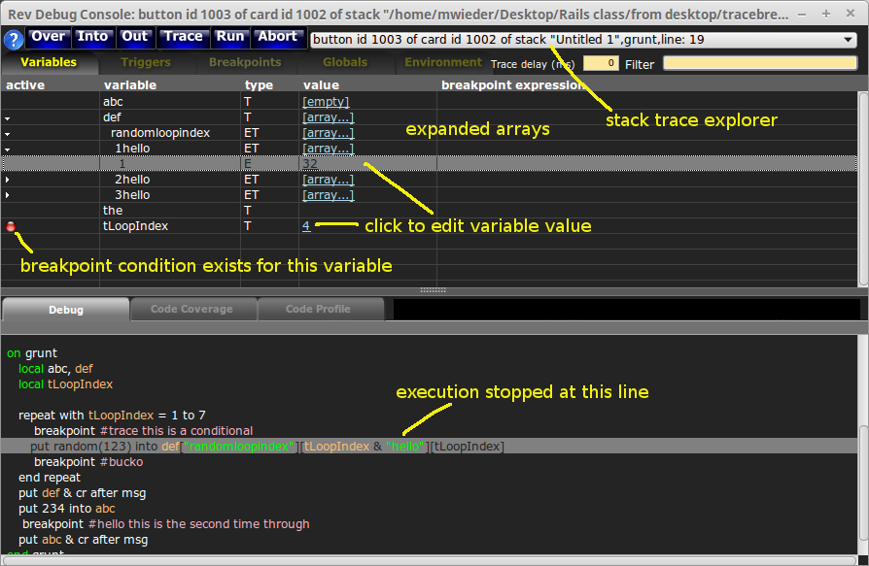Image resolution: width=869 pixels, height=566 pixels.
Task: Edit tLoopIndex by clicking its value 4
Action: pyautogui.click(x=305, y=226)
